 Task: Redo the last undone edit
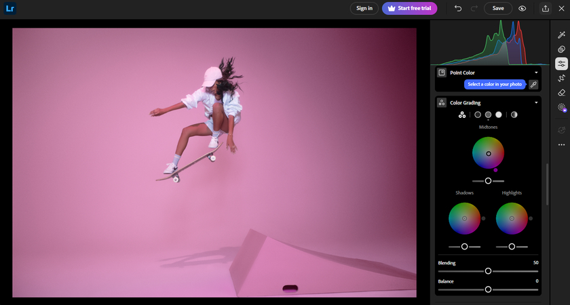[474, 8]
